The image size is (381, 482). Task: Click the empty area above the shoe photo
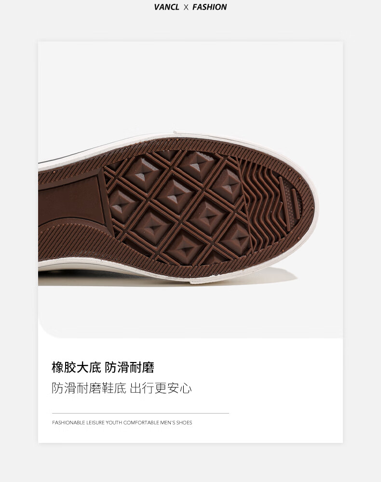coord(190,86)
